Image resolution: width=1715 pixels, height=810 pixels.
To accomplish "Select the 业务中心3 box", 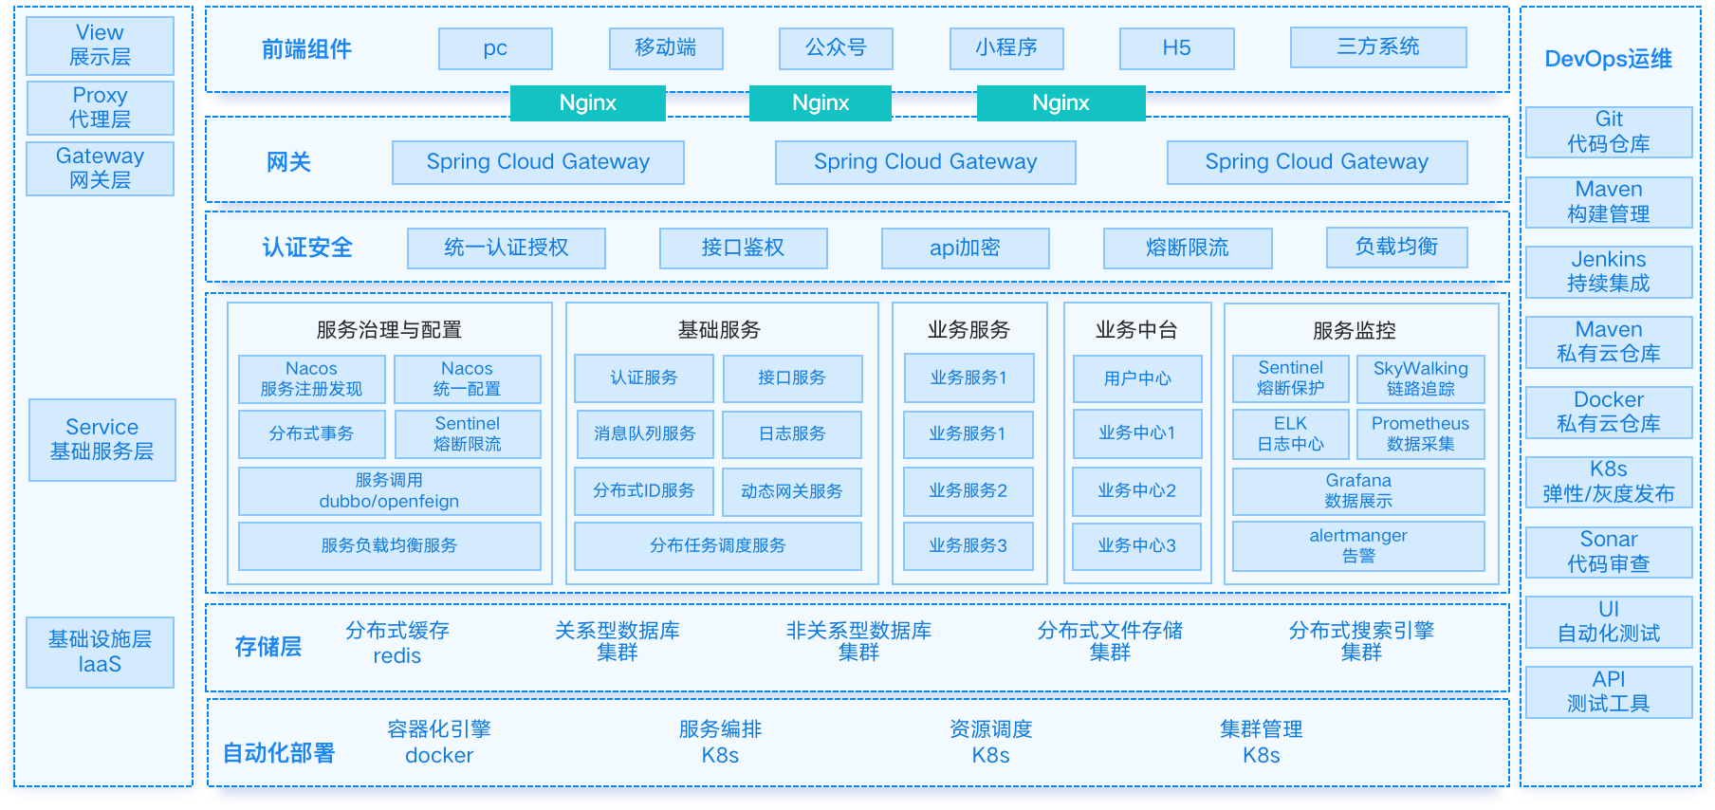I will click(1137, 546).
